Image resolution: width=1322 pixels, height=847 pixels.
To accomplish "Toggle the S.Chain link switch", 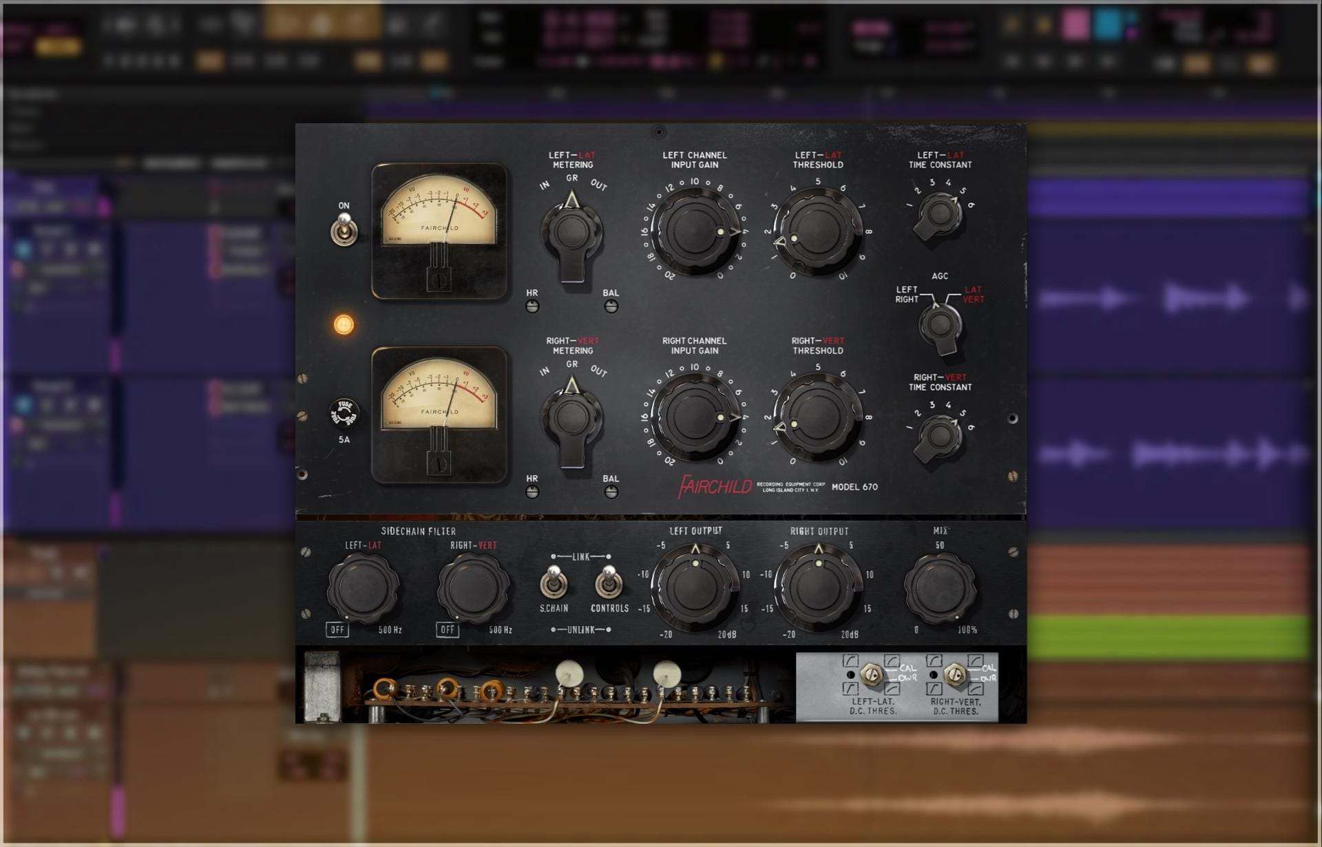I will [554, 582].
